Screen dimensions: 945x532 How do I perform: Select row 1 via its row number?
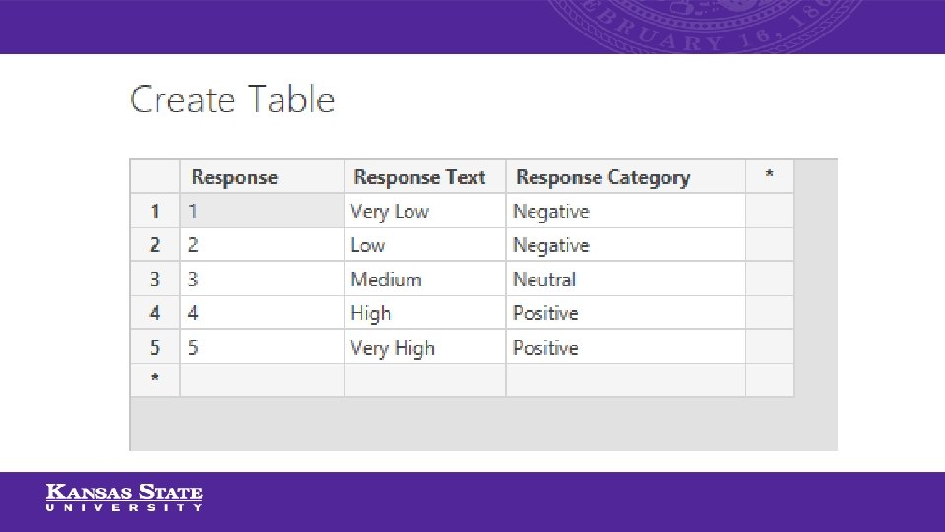click(x=155, y=211)
